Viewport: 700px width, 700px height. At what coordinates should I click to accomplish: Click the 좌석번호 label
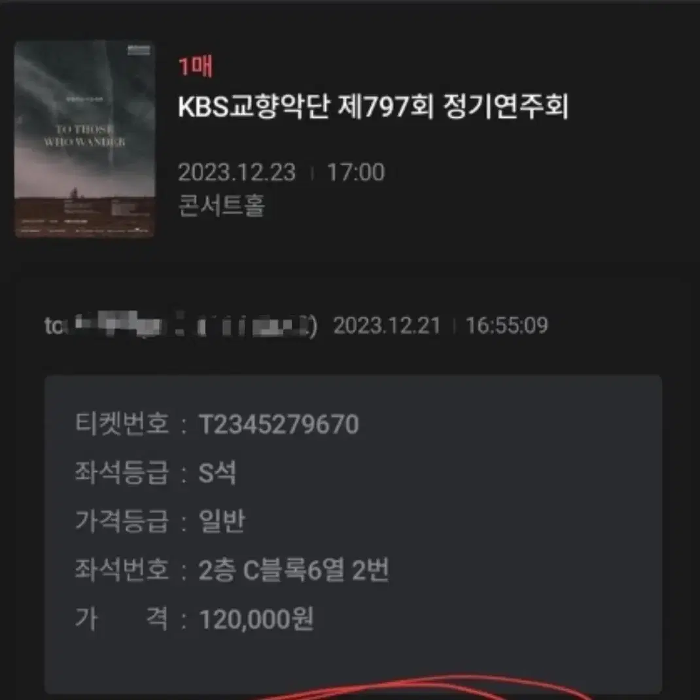122,570
